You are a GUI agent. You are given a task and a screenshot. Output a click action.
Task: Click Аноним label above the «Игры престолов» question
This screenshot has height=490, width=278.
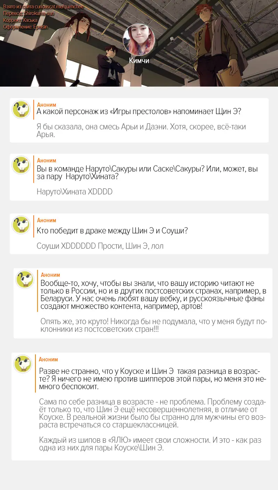[47, 105]
